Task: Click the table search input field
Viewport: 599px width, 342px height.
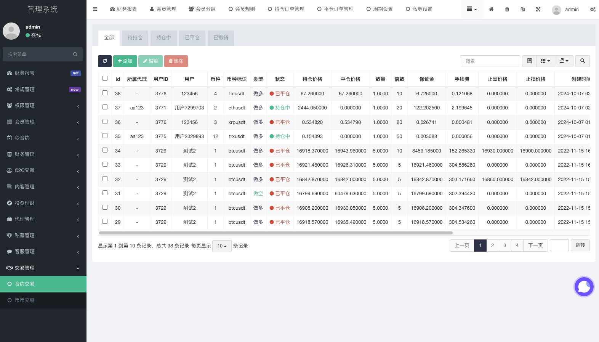Action: click(x=490, y=61)
